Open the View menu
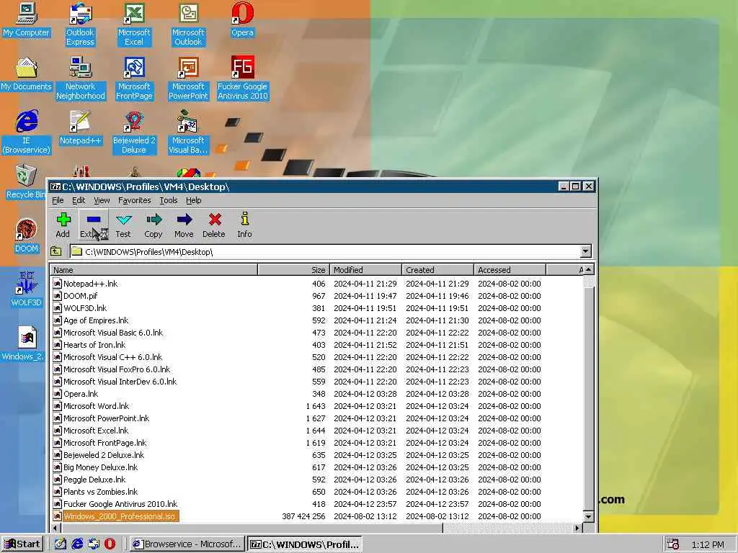Image resolution: width=738 pixels, height=553 pixels. point(102,200)
